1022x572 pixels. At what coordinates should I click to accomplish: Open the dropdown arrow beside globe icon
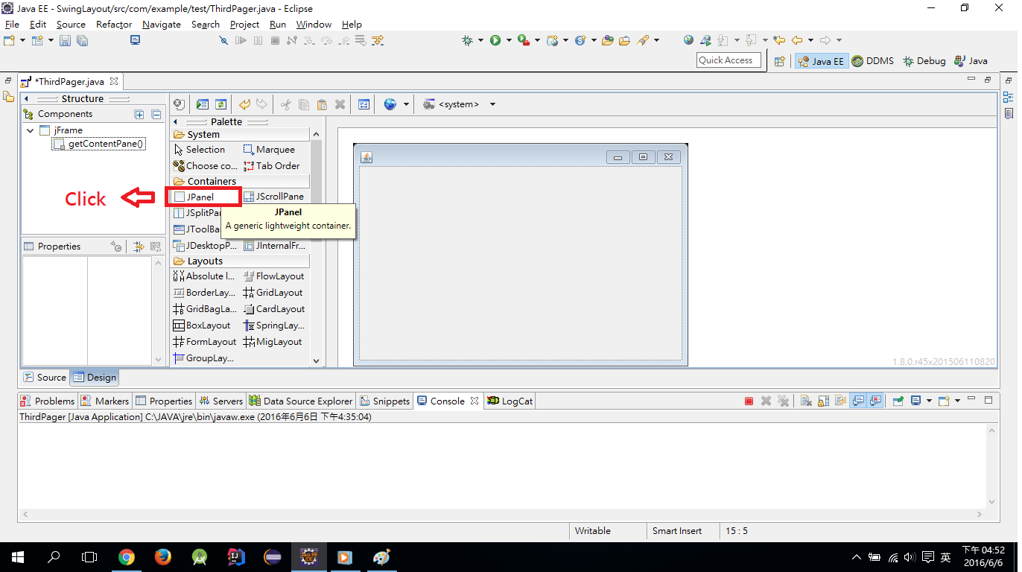coord(406,104)
